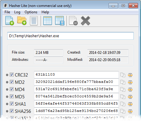This screenshot has height=121, width=141.
Task: Compare the SHA1 hash using scales icon
Action: pos(130,104)
